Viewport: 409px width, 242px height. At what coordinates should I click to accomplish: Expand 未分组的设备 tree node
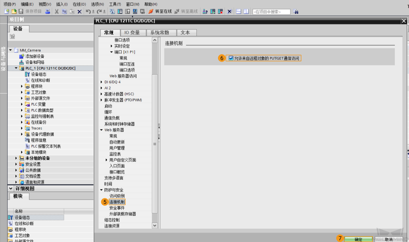click(16, 158)
